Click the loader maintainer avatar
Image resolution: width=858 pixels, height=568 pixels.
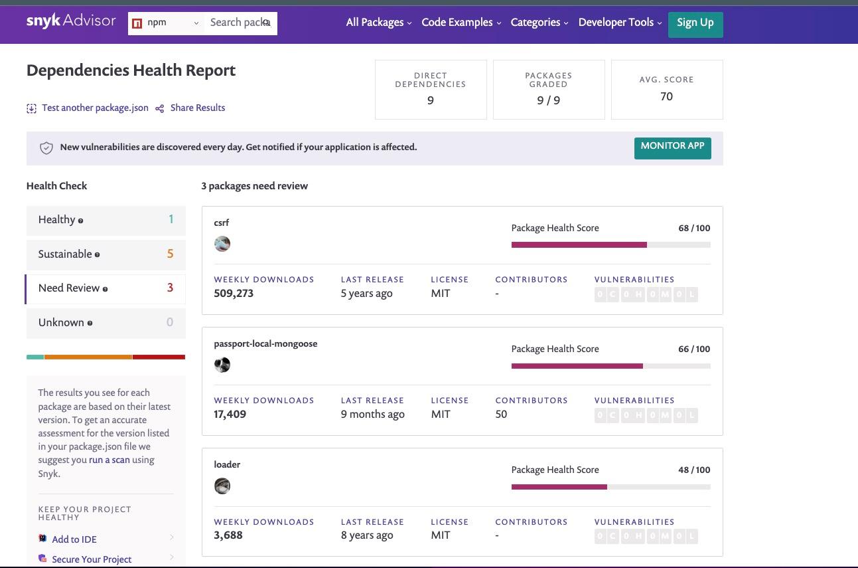[x=222, y=486]
